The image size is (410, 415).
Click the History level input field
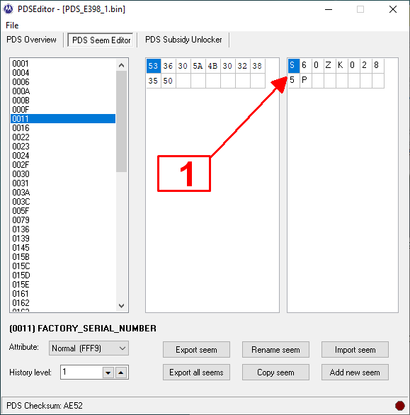81,373
